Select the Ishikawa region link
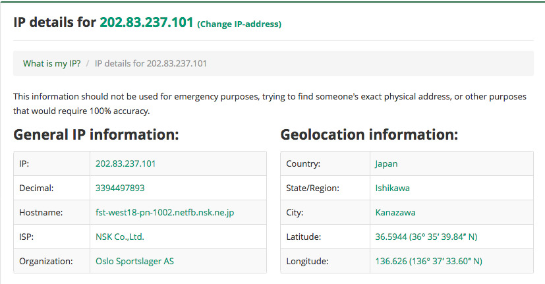 (392, 188)
